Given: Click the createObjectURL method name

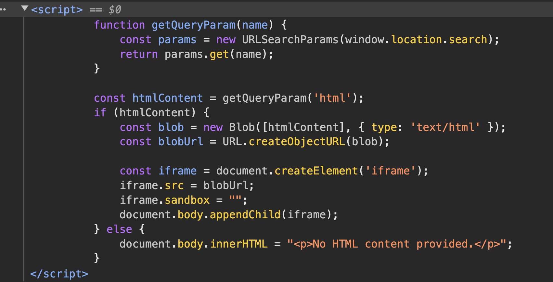Looking at the screenshot, I should [x=297, y=142].
